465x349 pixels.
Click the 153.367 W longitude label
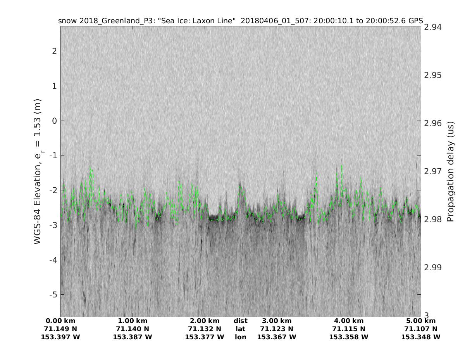tap(277, 337)
